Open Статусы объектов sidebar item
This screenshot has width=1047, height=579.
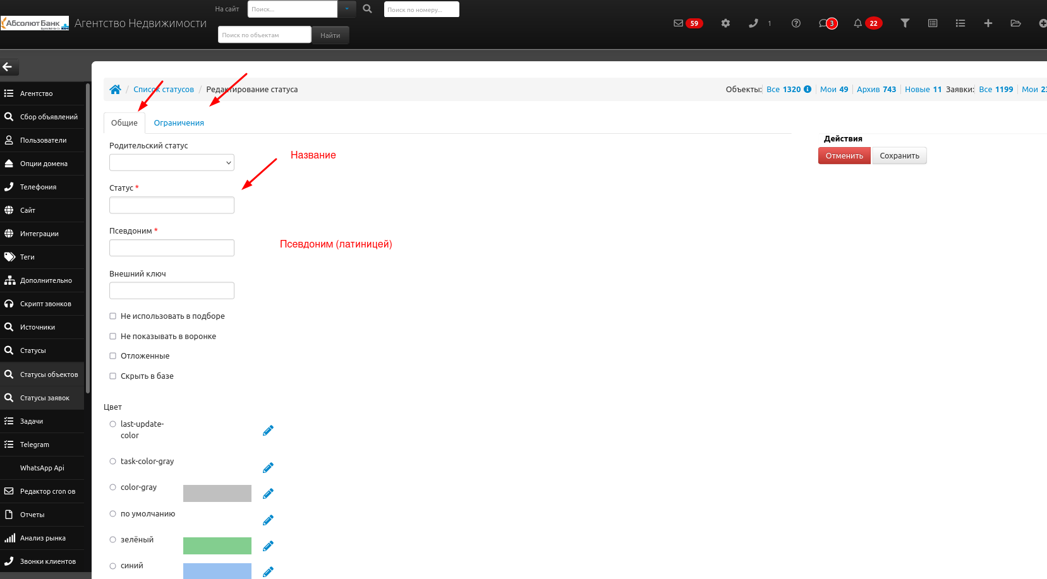[x=42, y=374]
